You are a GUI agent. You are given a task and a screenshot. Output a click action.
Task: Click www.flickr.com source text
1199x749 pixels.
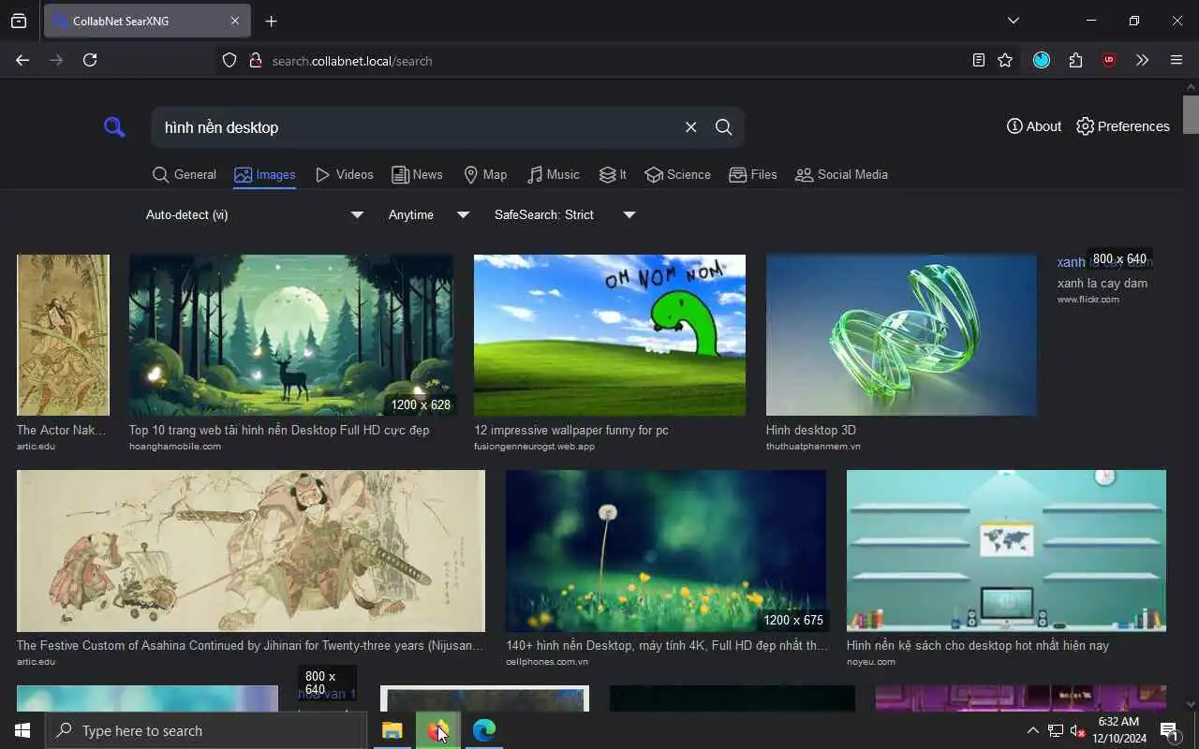tap(1088, 300)
